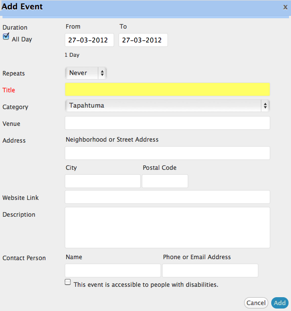The height and width of the screenshot is (311, 291).
Task: Close the Add Event dialog with x
Action: (x=285, y=7)
